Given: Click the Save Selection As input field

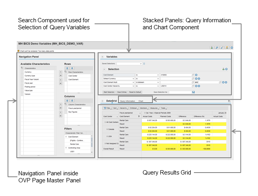Looking at the screenshot, I should [180, 92].
